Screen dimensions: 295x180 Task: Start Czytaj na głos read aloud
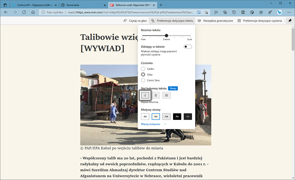point(135,21)
